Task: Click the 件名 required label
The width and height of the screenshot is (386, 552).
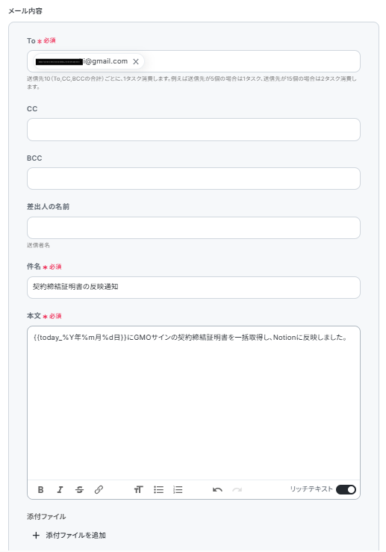Action: point(44,267)
